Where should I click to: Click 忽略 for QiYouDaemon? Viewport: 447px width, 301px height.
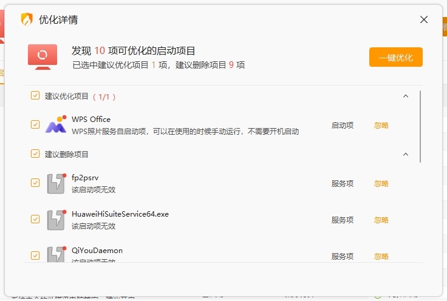click(381, 256)
